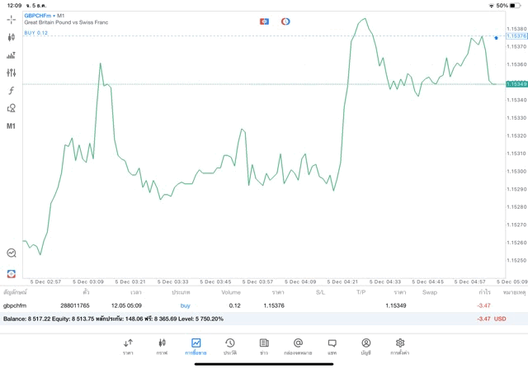528x369 pixels.
Task: Select the gbpchfm position row symbol
Action: (15, 305)
